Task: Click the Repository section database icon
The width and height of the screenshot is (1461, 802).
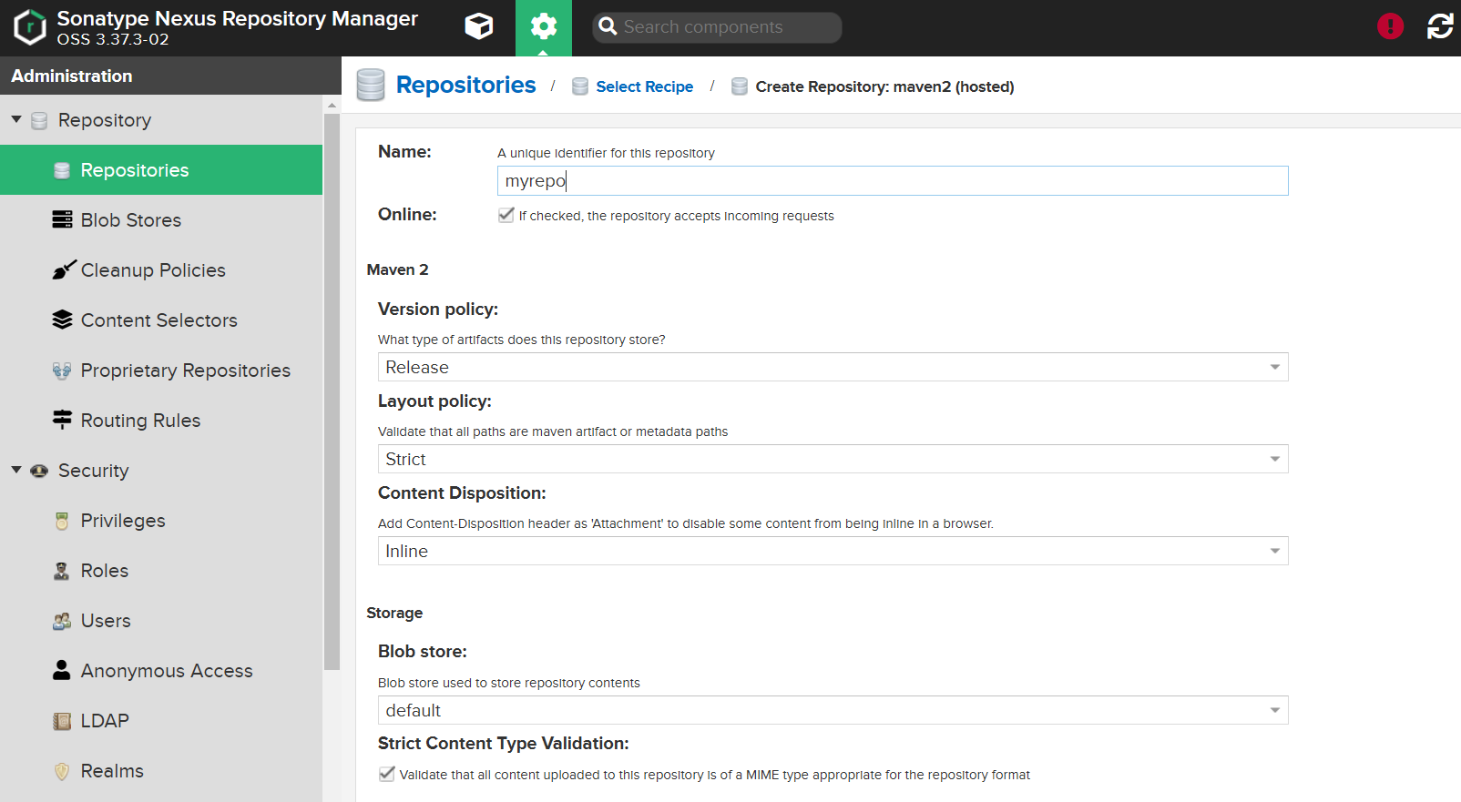Action: click(x=39, y=120)
